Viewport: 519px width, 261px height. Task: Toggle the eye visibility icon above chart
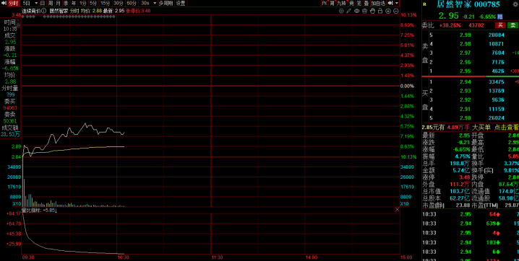[x=357, y=11]
